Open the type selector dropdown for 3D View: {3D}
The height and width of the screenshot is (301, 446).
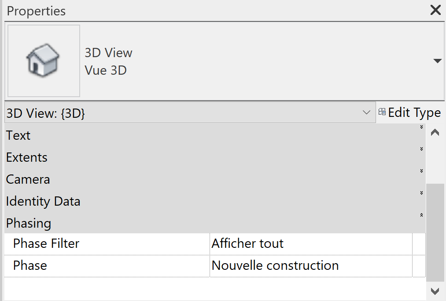(x=367, y=112)
